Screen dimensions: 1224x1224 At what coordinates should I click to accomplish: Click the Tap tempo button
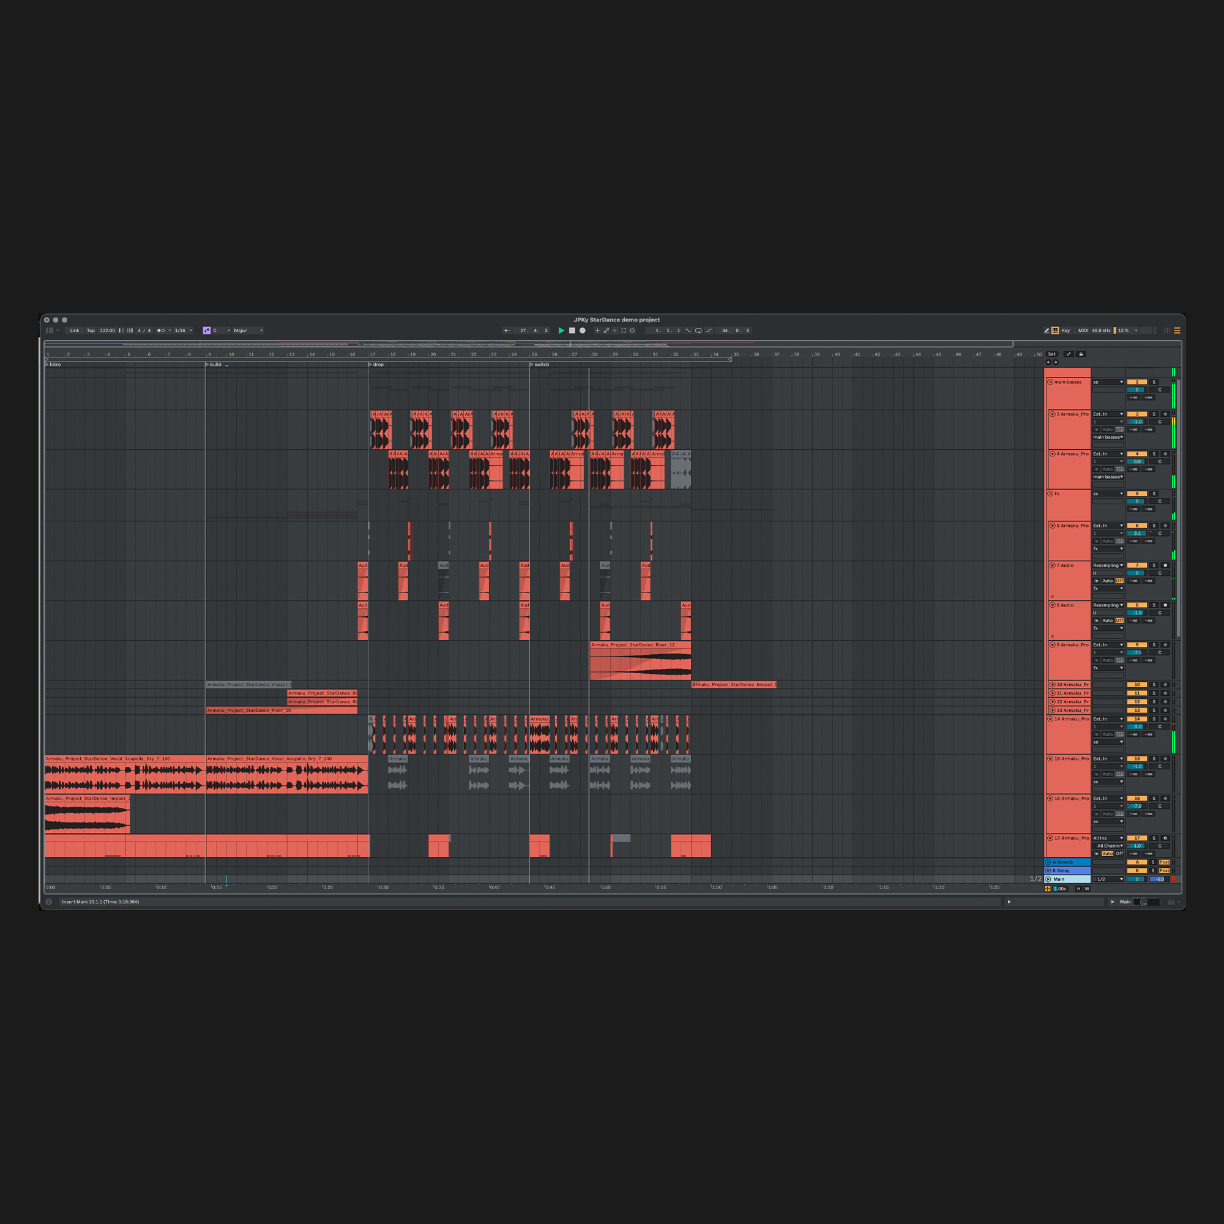(x=91, y=330)
